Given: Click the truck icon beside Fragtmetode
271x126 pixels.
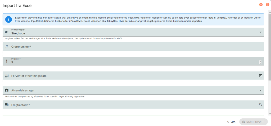Looking at the screenshot, I should click(x=7, y=105).
